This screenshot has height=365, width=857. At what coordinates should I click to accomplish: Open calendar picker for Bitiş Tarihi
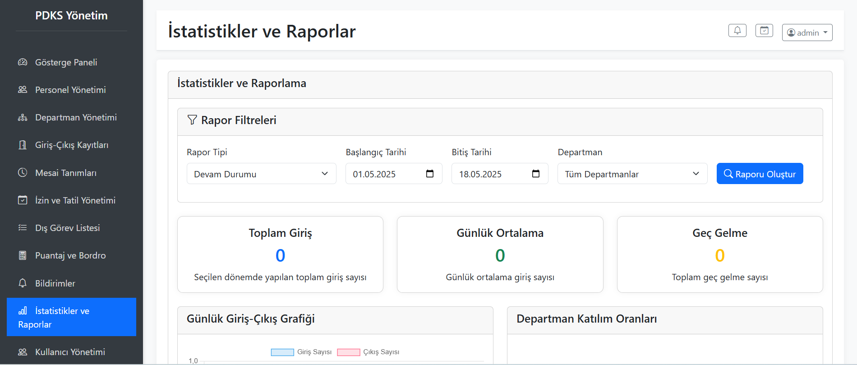click(x=535, y=174)
